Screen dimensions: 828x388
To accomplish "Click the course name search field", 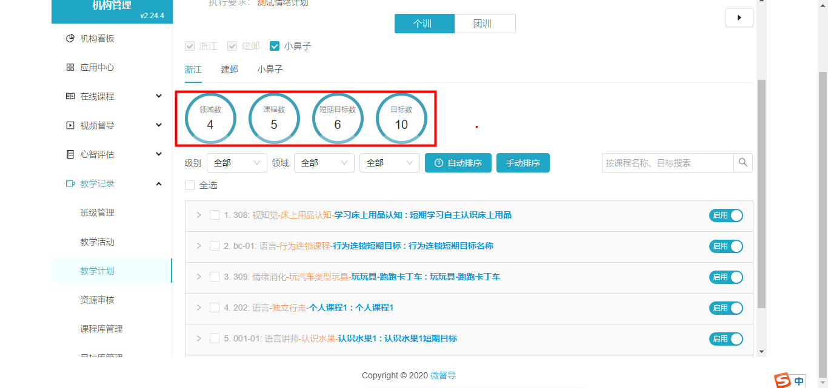I will (668, 163).
